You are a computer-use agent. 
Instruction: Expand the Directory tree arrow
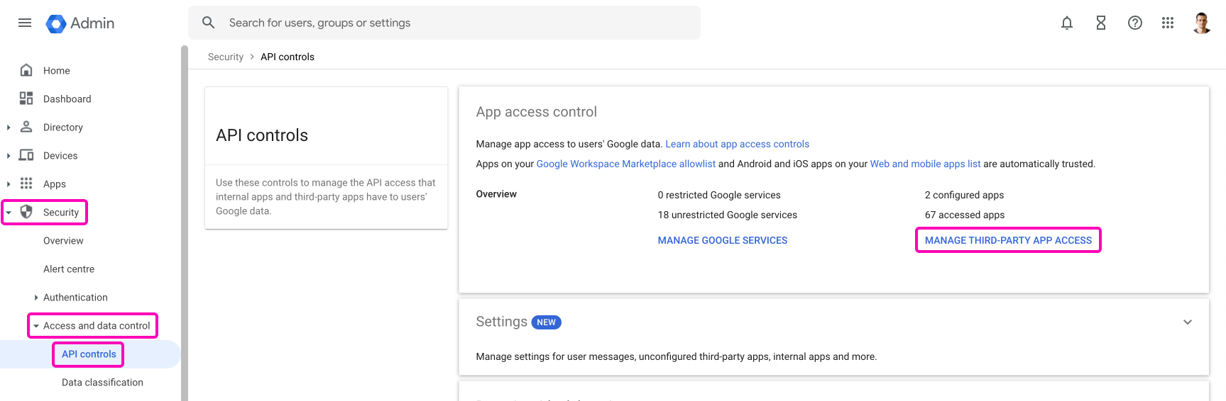(9, 128)
